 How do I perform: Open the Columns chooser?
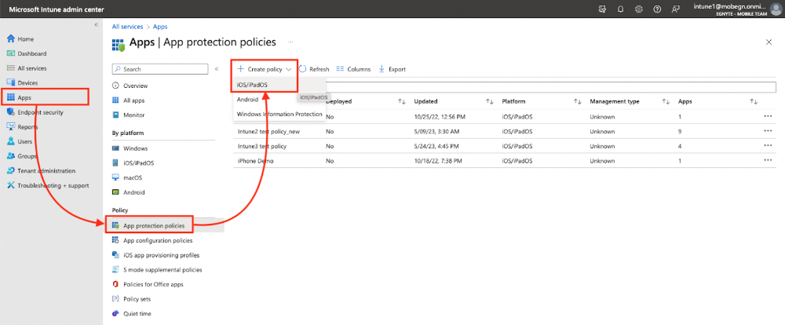click(353, 69)
